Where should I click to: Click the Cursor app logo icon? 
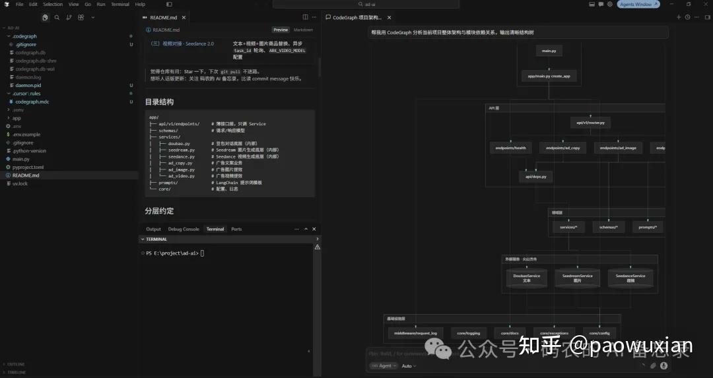(7, 4)
